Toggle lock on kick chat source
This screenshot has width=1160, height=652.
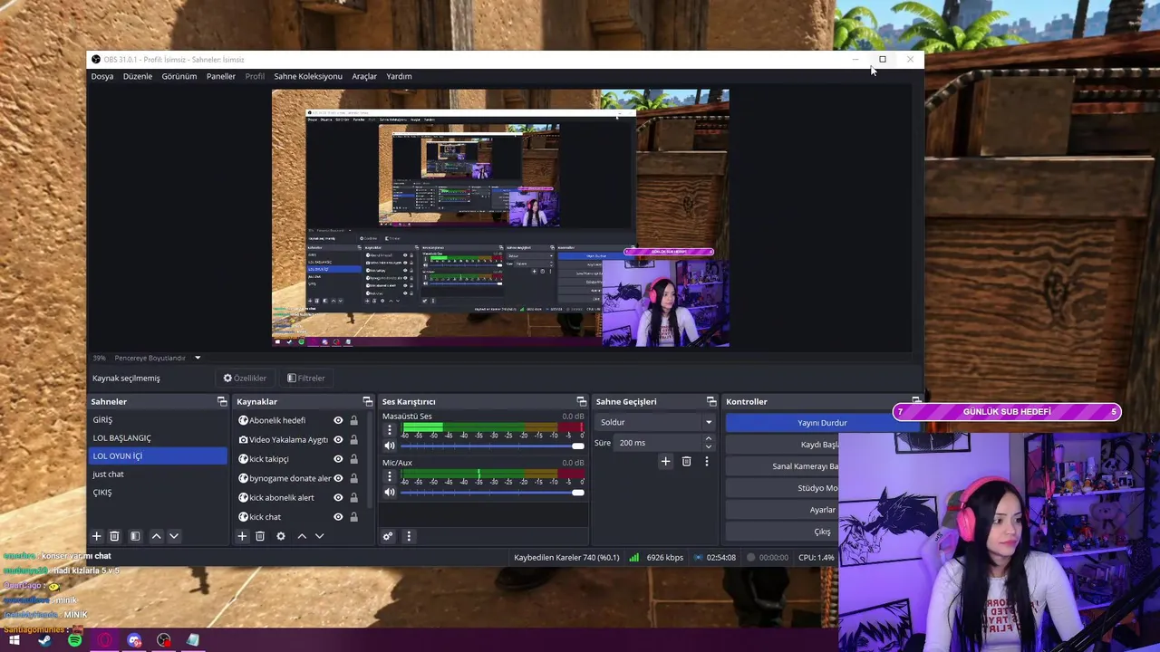click(353, 517)
